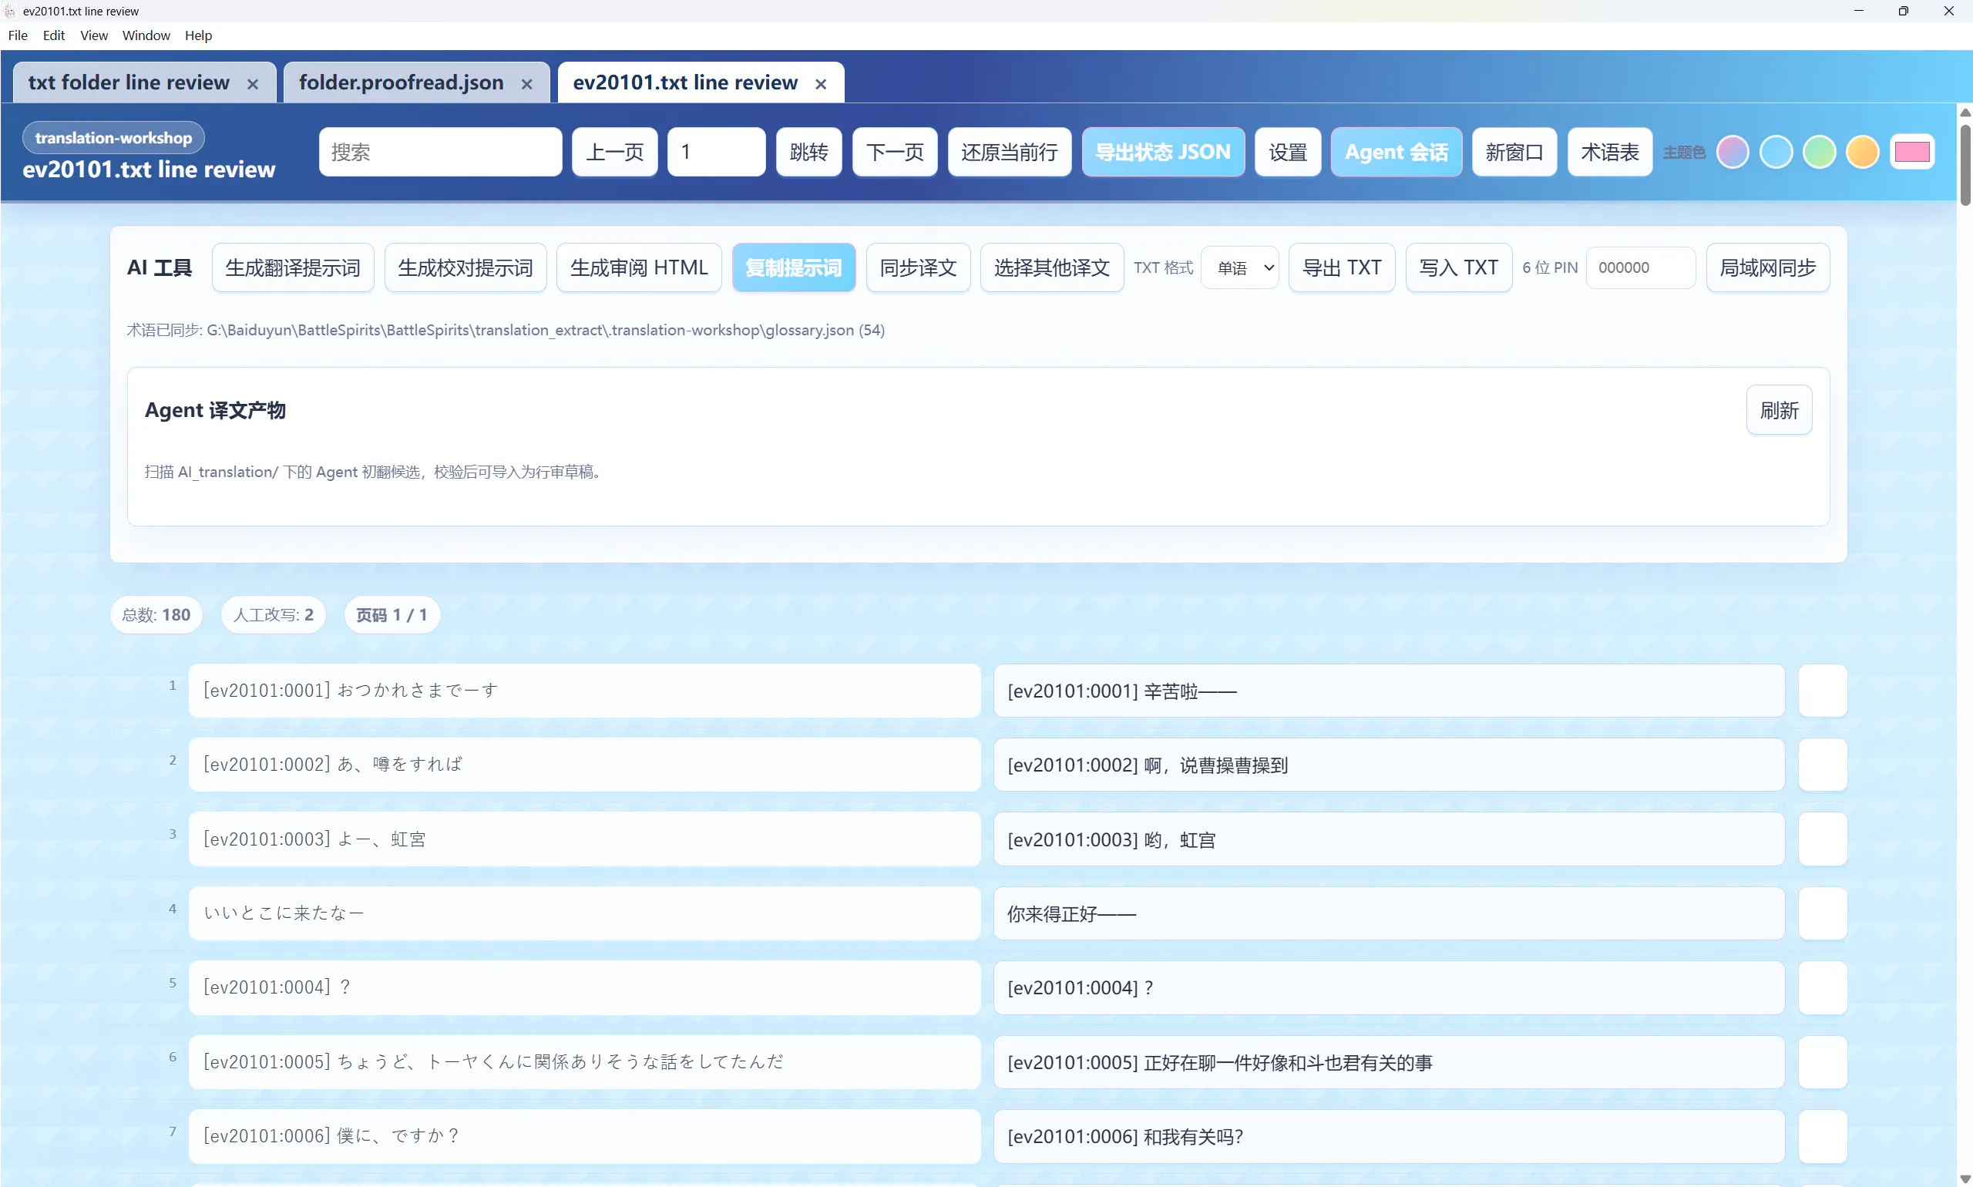The image size is (1973, 1187).
Task: Click source line おつかれさまでーす
Action: click(x=585, y=691)
